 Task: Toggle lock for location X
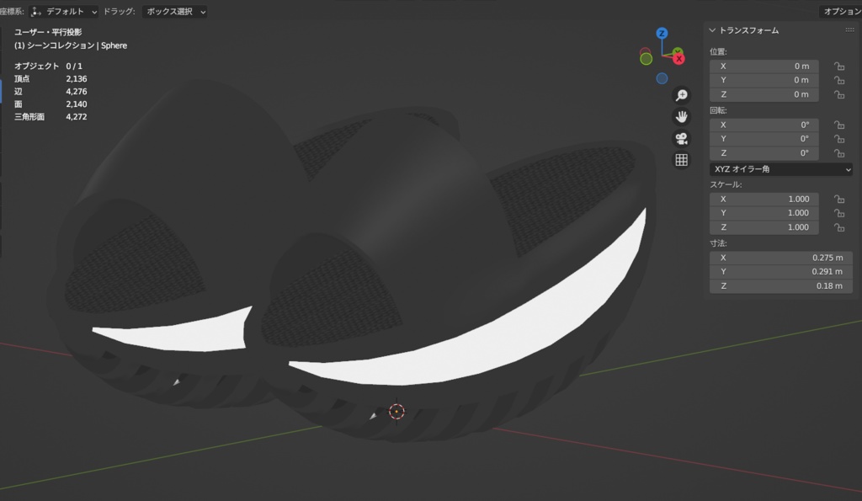click(839, 66)
